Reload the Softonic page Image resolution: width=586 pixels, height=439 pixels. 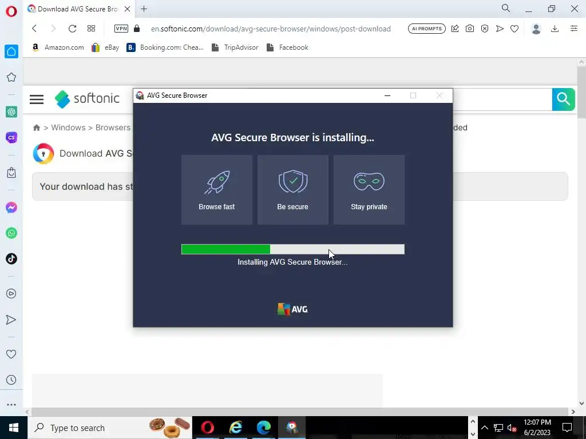(x=72, y=29)
